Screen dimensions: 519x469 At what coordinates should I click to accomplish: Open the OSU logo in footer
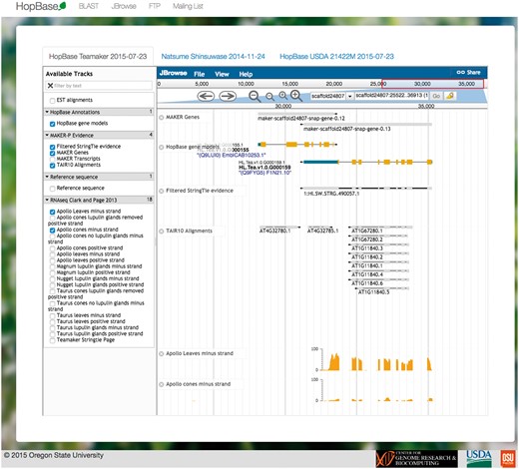[x=508, y=458]
